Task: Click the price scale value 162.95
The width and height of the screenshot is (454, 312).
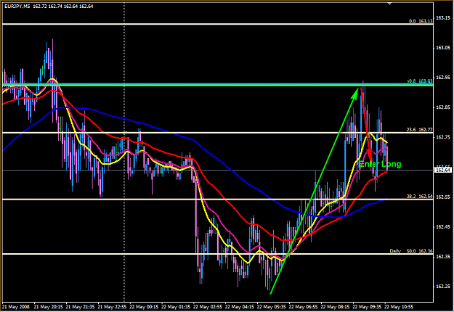Action: (x=443, y=77)
